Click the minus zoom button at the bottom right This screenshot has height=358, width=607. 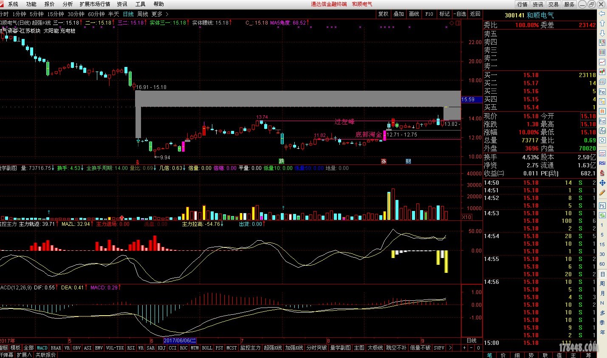pyautogui.click(x=471, y=348)
